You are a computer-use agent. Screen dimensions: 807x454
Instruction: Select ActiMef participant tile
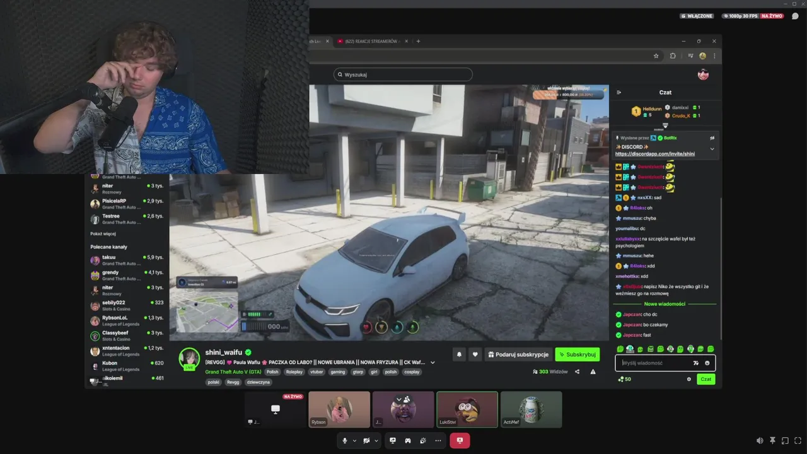pyautogui.click(x=531, y=409)
